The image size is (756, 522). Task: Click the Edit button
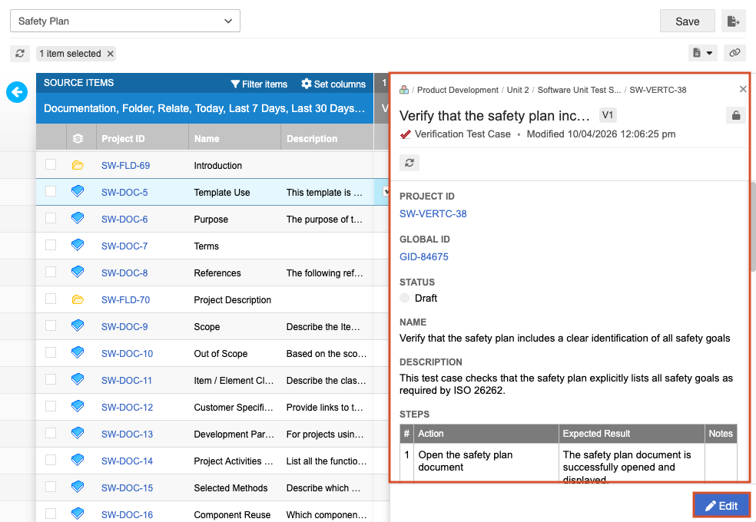tap(721, 506)
